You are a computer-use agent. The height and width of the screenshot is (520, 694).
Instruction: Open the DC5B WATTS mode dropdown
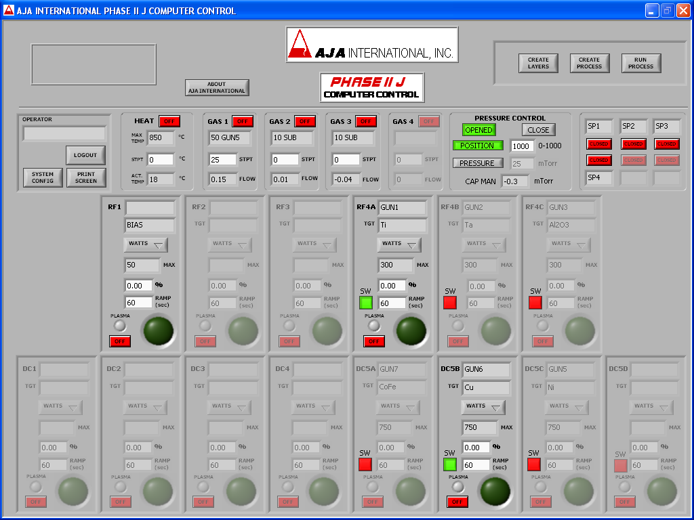tap(483, 407)
